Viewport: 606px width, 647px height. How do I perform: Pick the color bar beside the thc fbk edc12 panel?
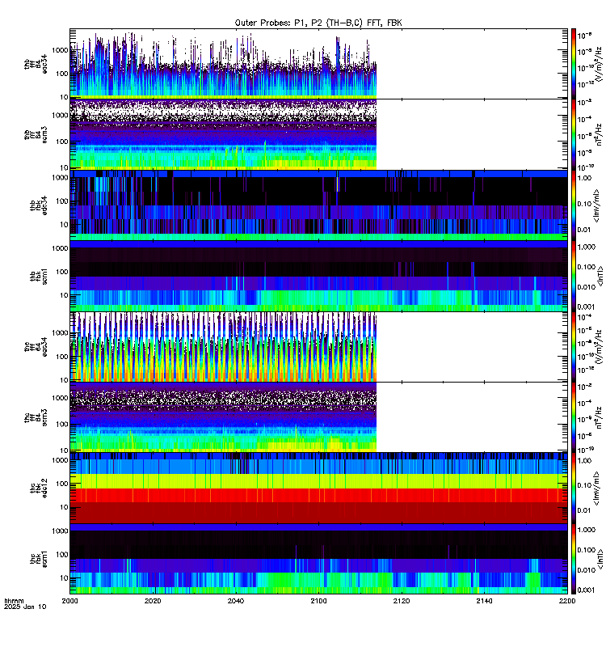tap(574, 488)
